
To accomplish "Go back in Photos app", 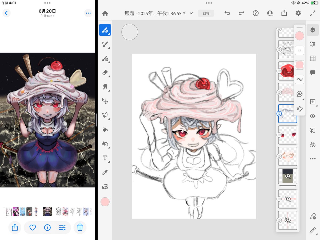I will 6,13.
